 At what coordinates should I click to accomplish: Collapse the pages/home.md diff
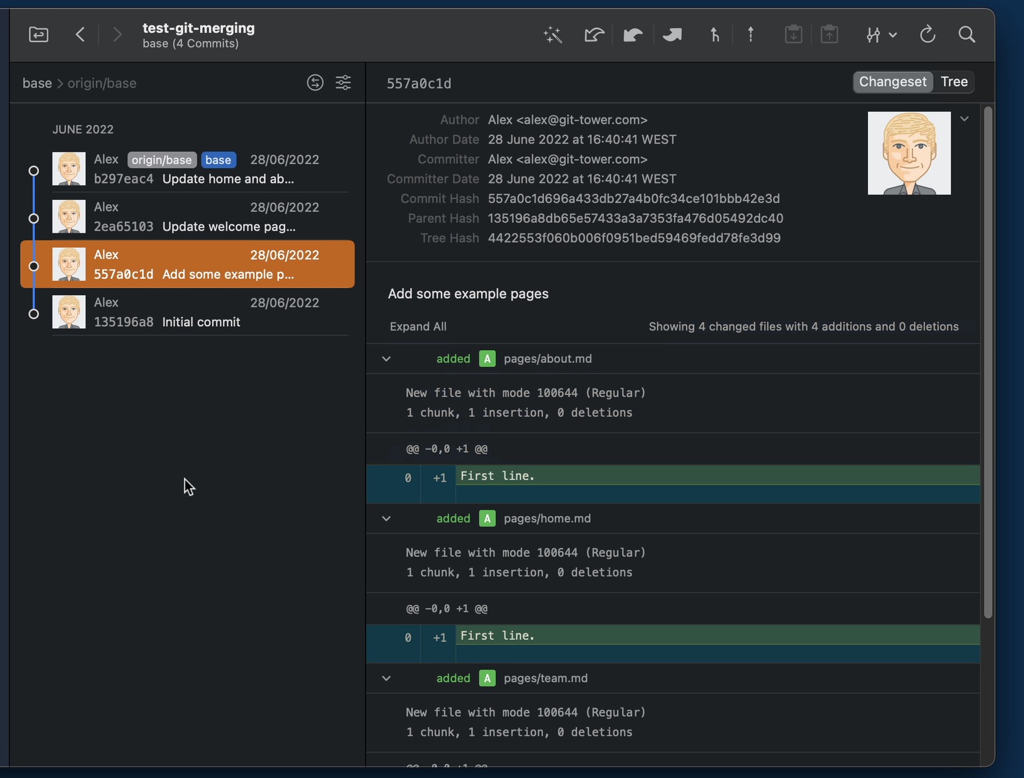386,519
